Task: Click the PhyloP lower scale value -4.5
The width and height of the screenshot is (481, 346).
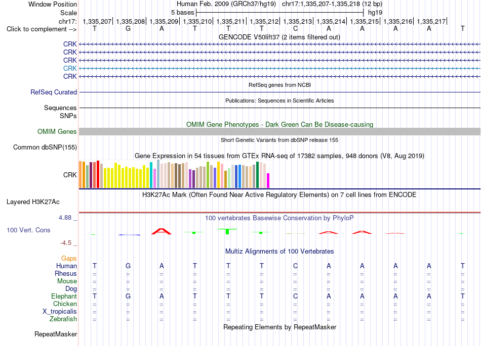Action: click(66, 243)
